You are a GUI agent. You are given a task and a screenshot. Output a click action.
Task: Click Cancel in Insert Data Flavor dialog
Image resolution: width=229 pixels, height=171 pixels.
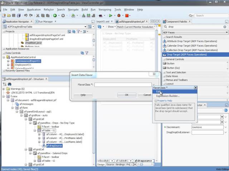147,95
